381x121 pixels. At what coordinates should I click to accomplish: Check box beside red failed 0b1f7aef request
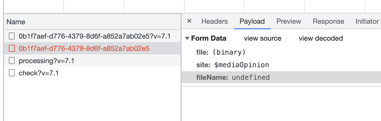(12, 49)
